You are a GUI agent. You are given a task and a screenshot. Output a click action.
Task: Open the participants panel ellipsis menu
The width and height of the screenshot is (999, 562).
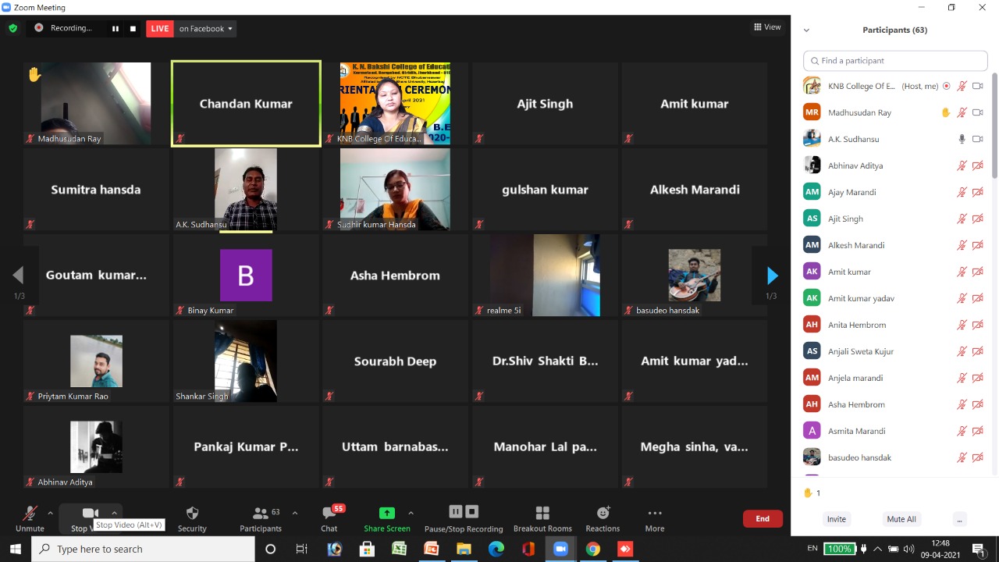(x=960, y=520)
